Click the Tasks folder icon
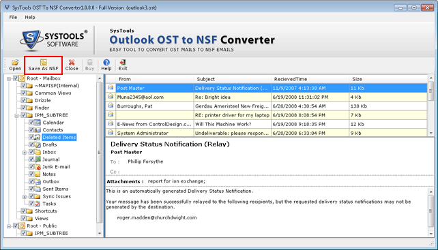The width and height of the screenshot is (438, 250). (x=38, y=204)
